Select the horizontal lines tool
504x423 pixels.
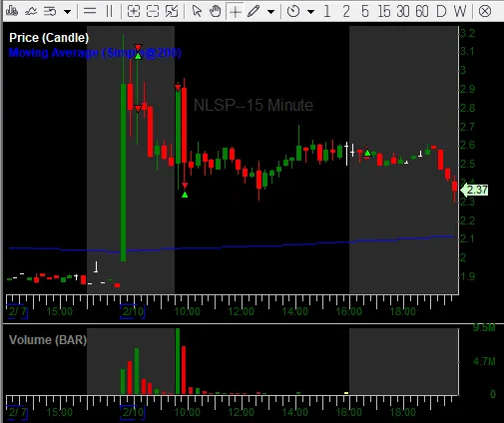click(x=90, y=11)
